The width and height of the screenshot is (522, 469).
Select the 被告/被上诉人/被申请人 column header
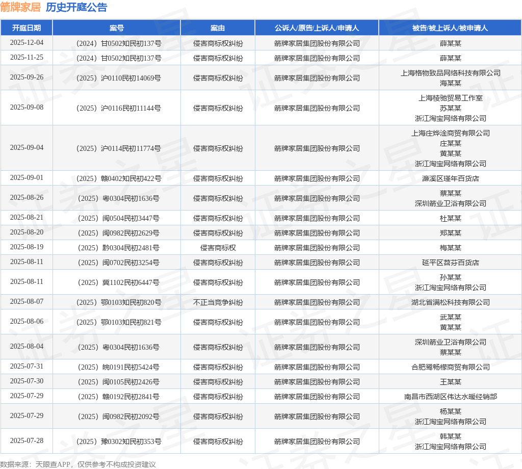(450, 28)
